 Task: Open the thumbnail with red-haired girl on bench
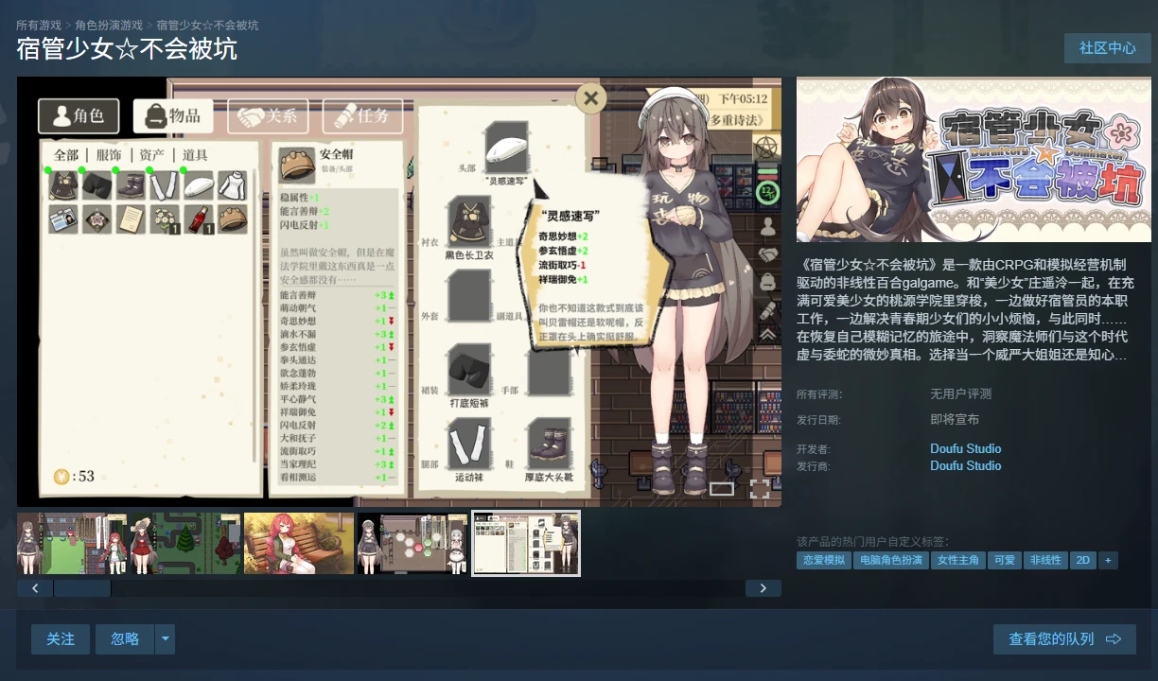(x=299, y=544)
